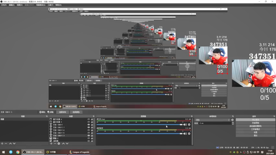Pop out the 转场特效 dock panel
This screenshot has height=155, width=276.
(x=233, y=116)
